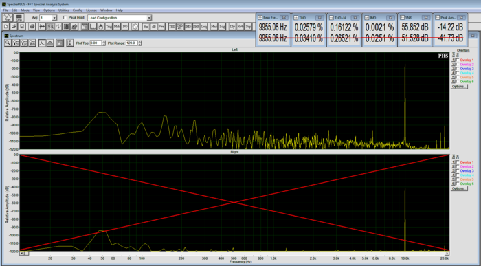Select the magnifier zoom tool in Spectrum
Image resolution: width=481 pixels, height=266 pixels.
(8, 43)
